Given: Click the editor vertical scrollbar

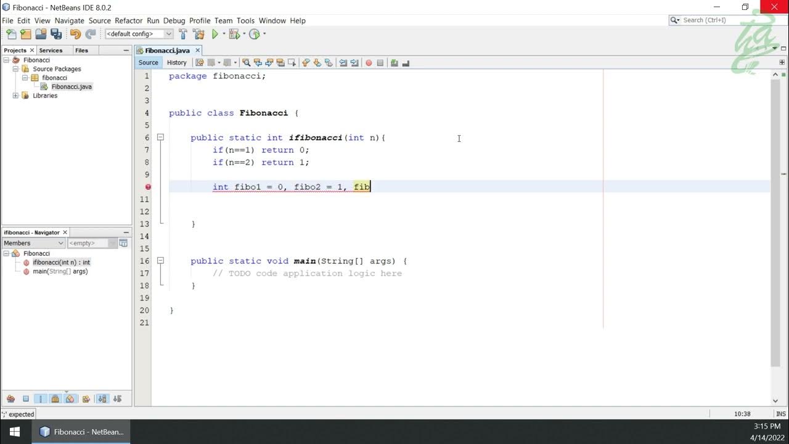Looking at the screenshot, I should [x=775, y=222].
